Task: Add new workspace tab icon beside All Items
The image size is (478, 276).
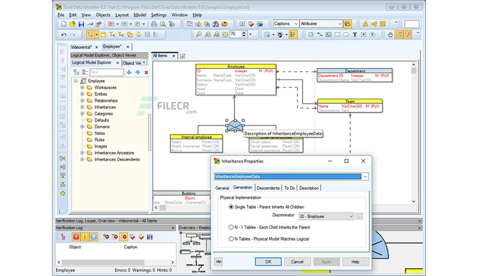Action: tap(182, 56)
